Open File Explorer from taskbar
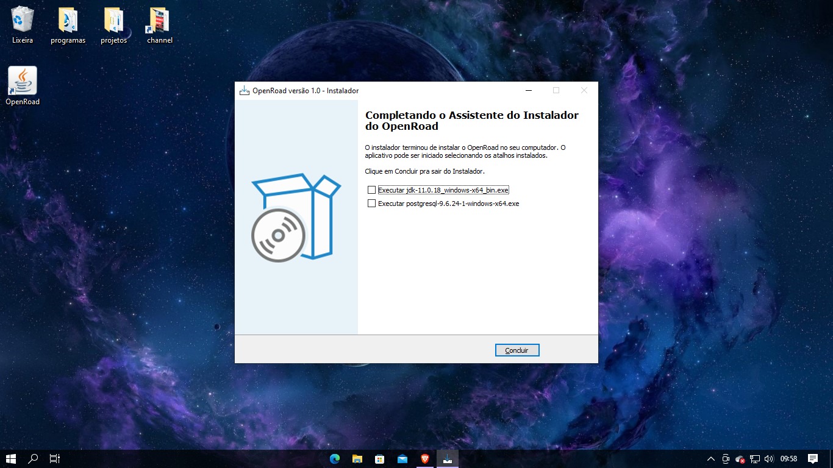This screenshot has height=468, width=833. (x=357, y=459)
